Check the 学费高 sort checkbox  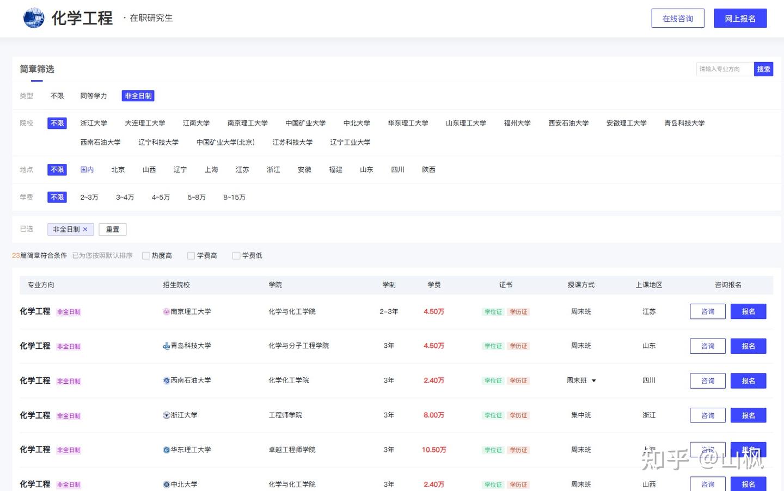(191, 255)
